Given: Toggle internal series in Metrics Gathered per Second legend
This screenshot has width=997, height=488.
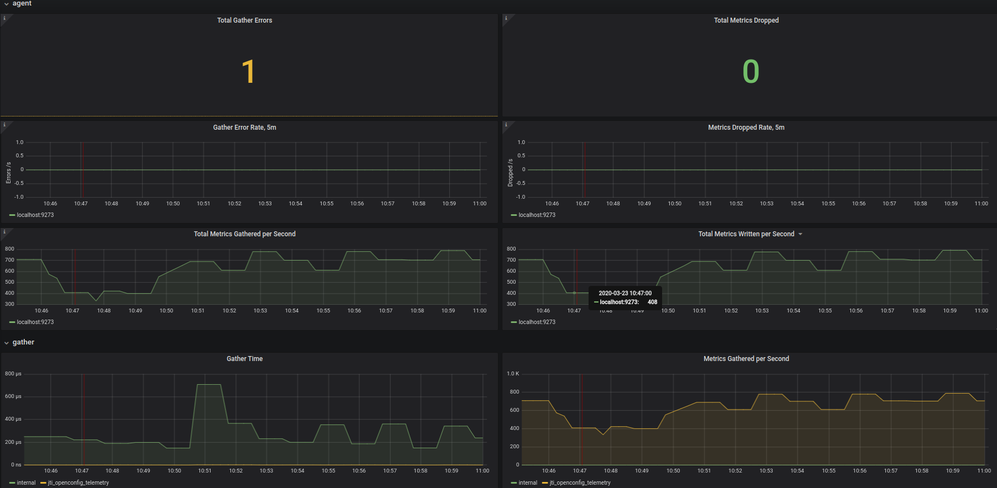Looking at the screenshot, I should 528,483.
